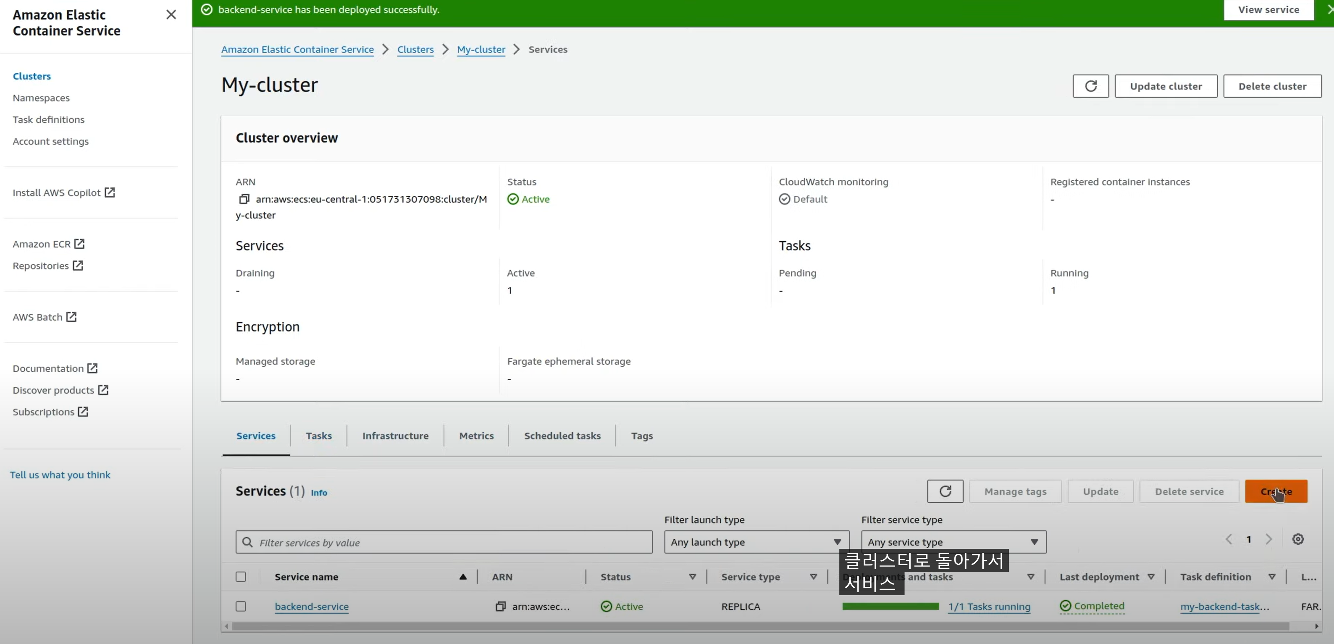The image size is (1334, 644).
Task: Switch to the Tasks tab
Action: [x=319, y=436]
